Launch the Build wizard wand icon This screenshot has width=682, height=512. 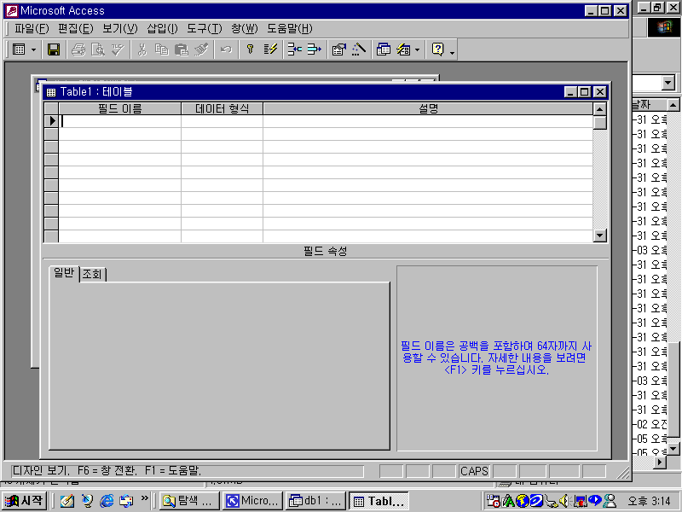tap(358, 49)
